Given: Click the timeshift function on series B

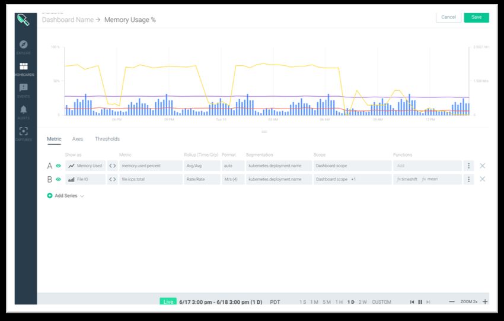Looking at the screenshot, I should [x=407, y=179].
